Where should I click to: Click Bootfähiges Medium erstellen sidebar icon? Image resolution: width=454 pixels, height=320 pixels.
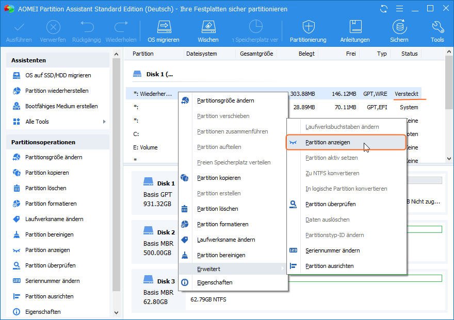click(x=17, y=106)
